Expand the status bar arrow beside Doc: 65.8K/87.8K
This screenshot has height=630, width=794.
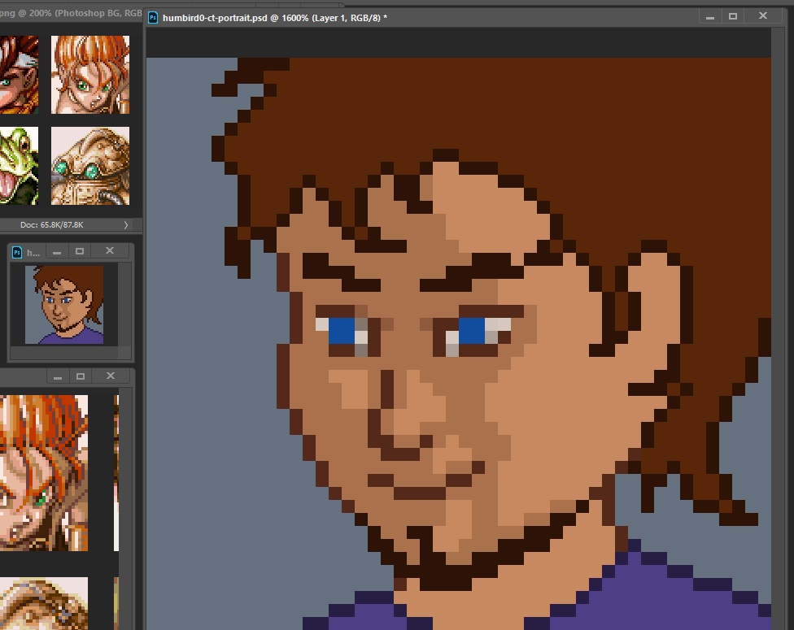coord(125,224)
